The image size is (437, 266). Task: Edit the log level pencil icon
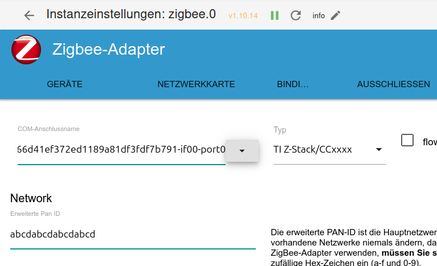pos(336,15)
